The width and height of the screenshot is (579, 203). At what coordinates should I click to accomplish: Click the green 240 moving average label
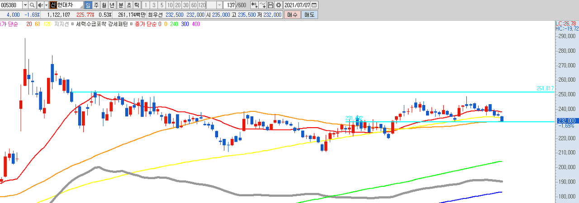(174, 24)
